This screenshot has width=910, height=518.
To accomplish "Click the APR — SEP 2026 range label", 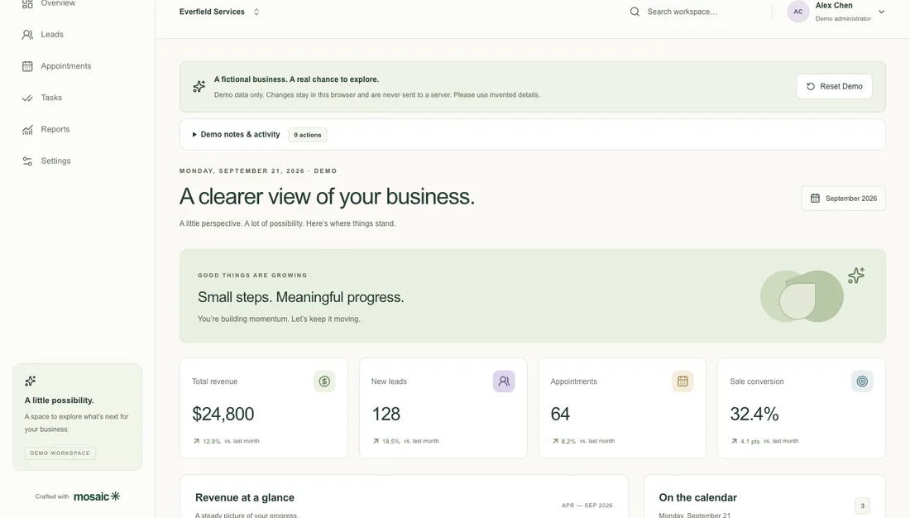I will pyautogui.click(x=587, y=506).
